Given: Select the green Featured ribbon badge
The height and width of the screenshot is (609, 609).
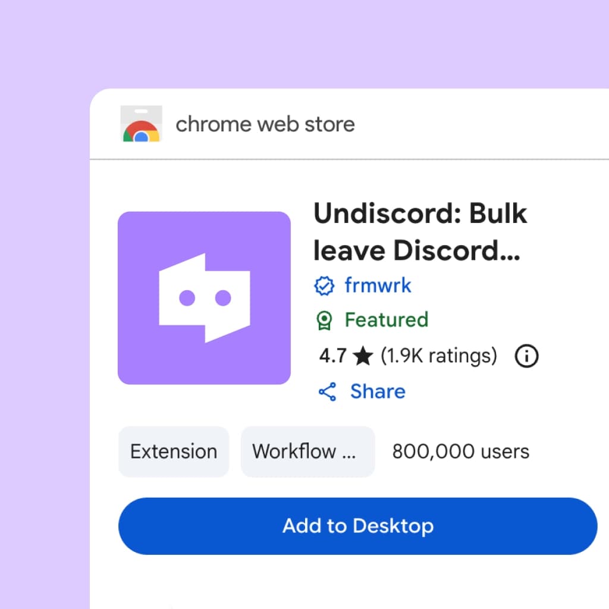Looking at the screenshot, I should point(325,320).
